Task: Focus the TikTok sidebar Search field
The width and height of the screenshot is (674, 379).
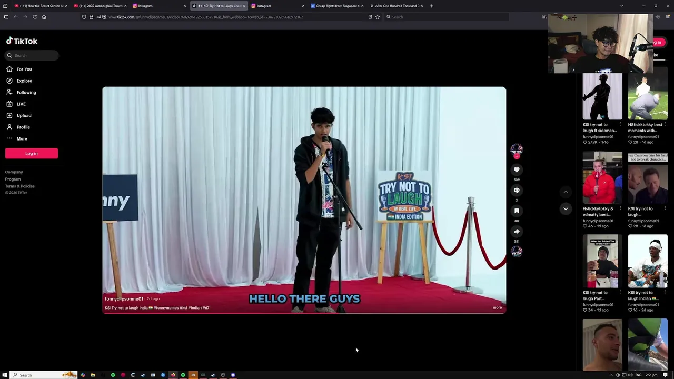Action: click(32, 55)
